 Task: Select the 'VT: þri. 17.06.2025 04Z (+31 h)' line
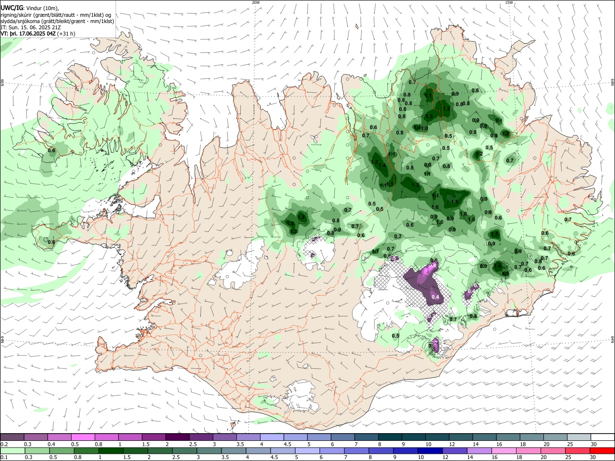click(38, 34)
